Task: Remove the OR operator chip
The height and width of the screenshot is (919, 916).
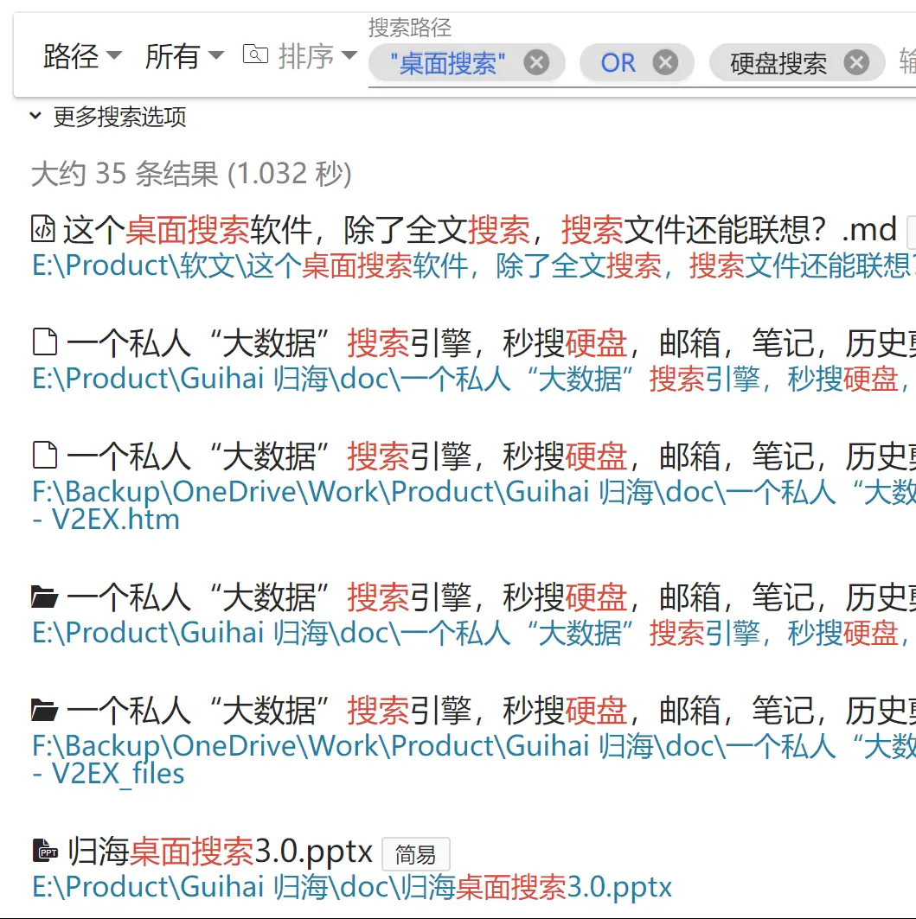Action: click(x=664, y=63)
